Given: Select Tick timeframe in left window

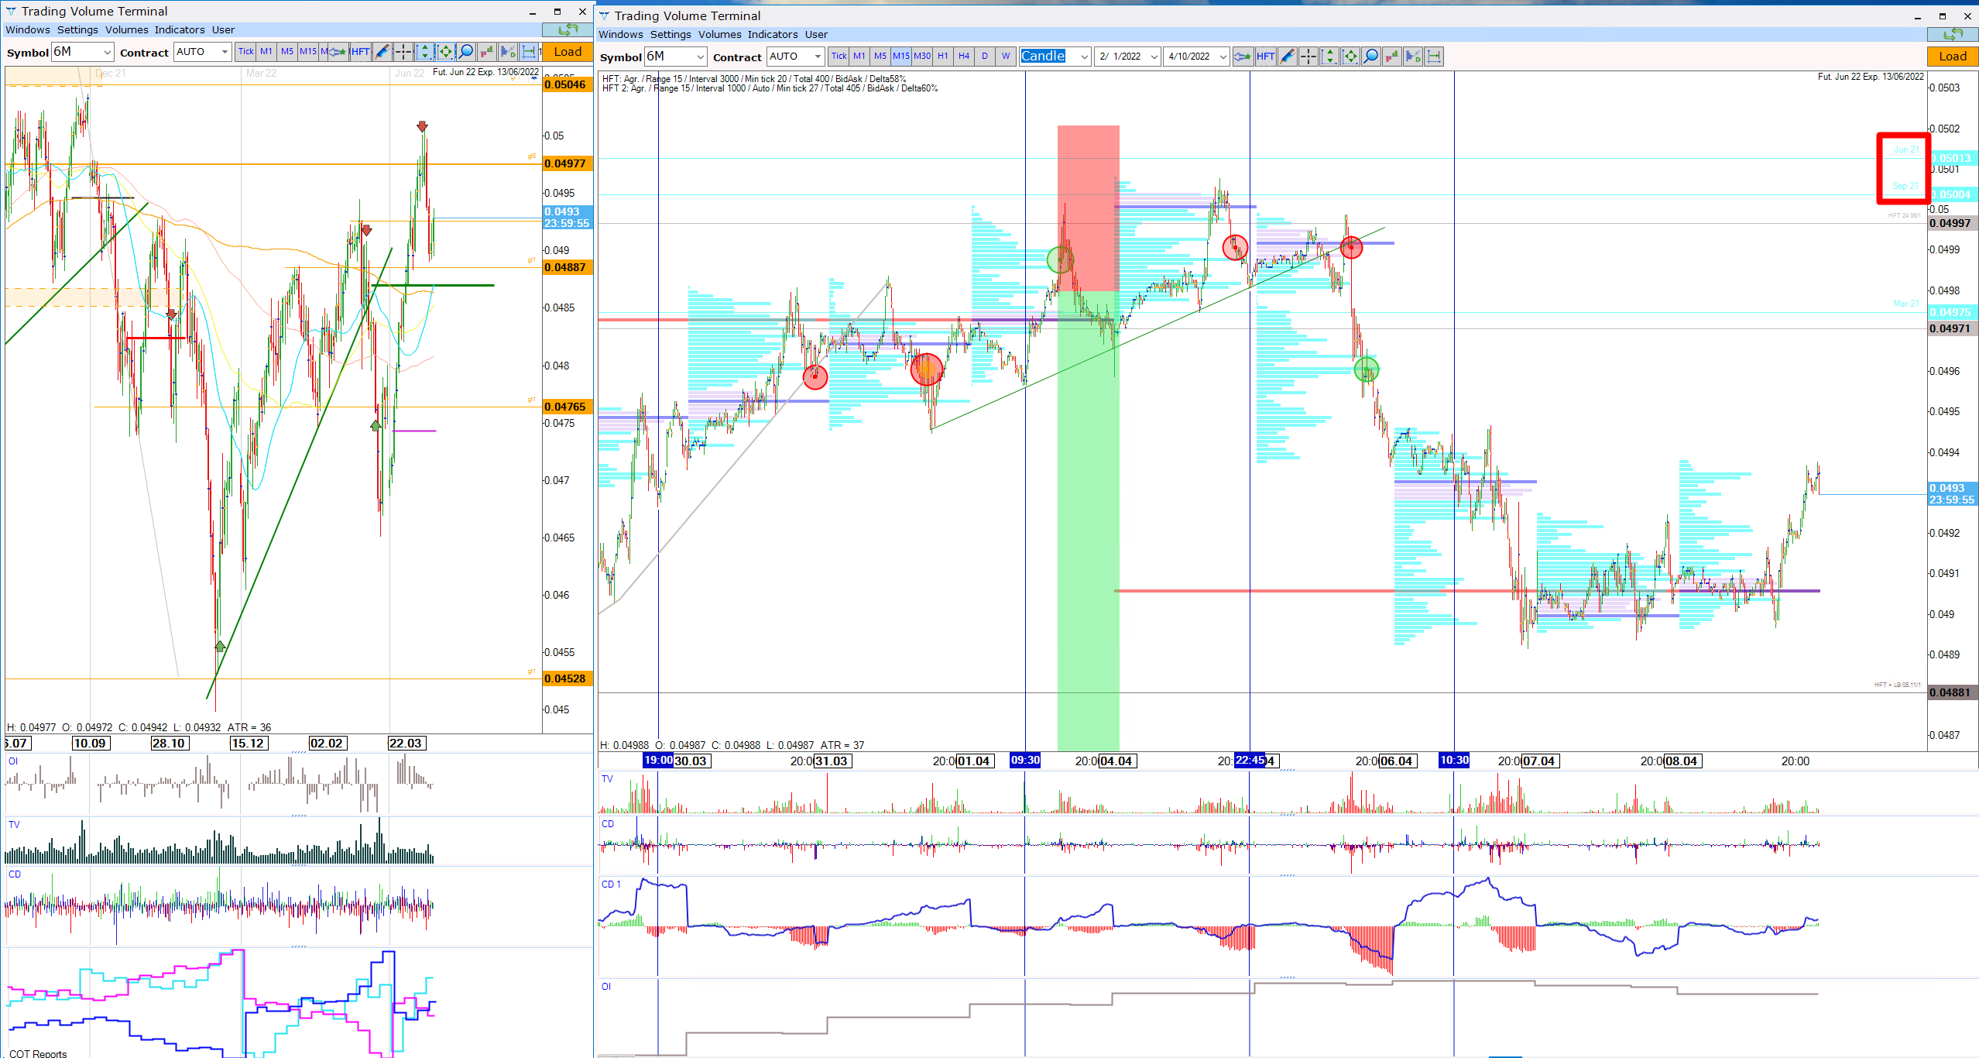Looking at the screenshot, I should tap(245, 52).
